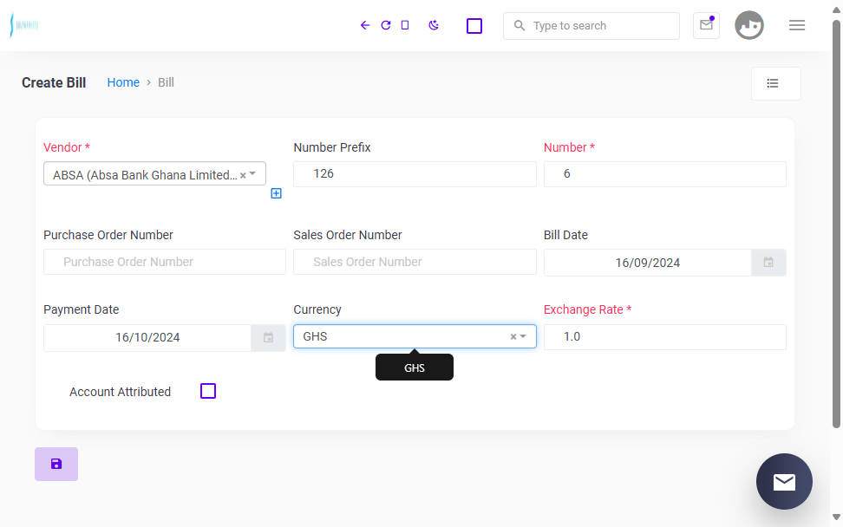Viewport: 843px width, 527px height.
Task: Click the save bill button
Action: pyautogui.click(x=56, y=464)
